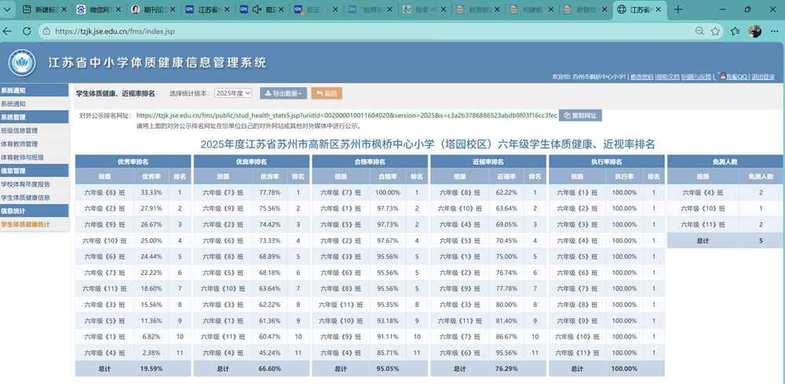Close the active 江苏省 tab with globe icon

pyautogui.click(x=660, y=9)
